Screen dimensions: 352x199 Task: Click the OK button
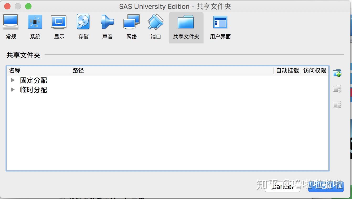(326, 187)
